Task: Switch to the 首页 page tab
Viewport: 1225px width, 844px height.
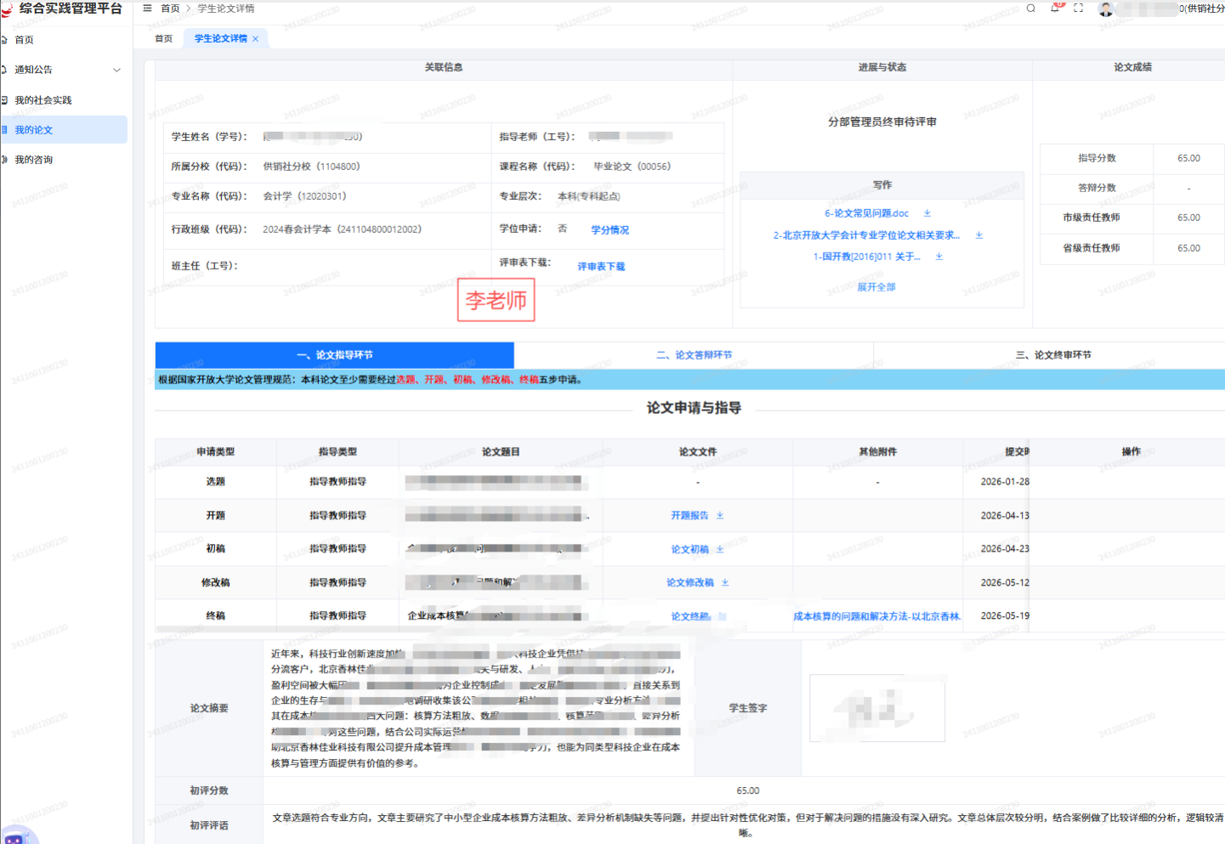Action: [x=164, y=39]
